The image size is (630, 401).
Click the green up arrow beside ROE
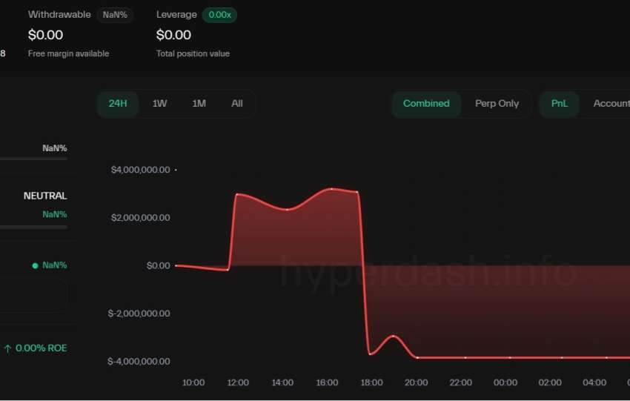click(7, 348)
